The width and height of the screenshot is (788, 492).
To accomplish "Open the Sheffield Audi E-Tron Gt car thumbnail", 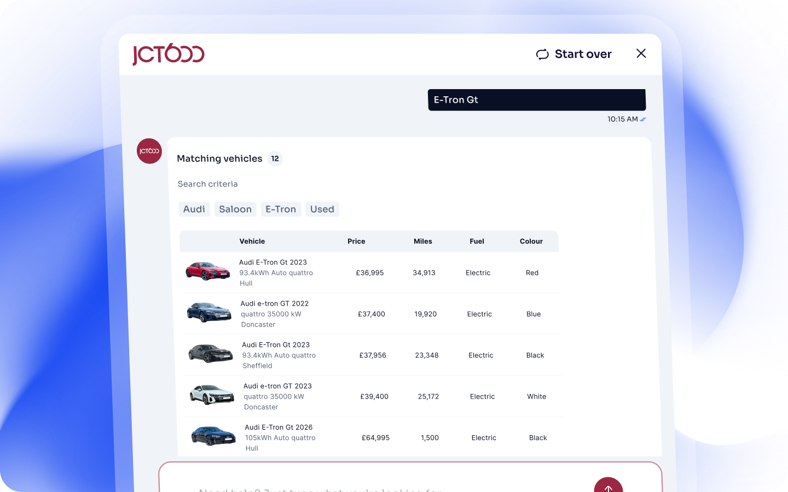I will click(x=211, y=353).
